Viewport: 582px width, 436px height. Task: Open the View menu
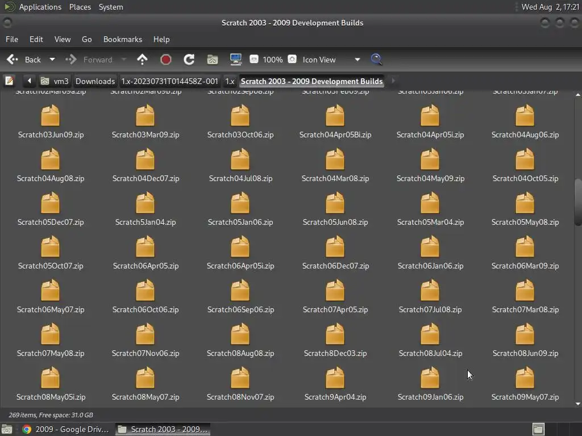63,39
